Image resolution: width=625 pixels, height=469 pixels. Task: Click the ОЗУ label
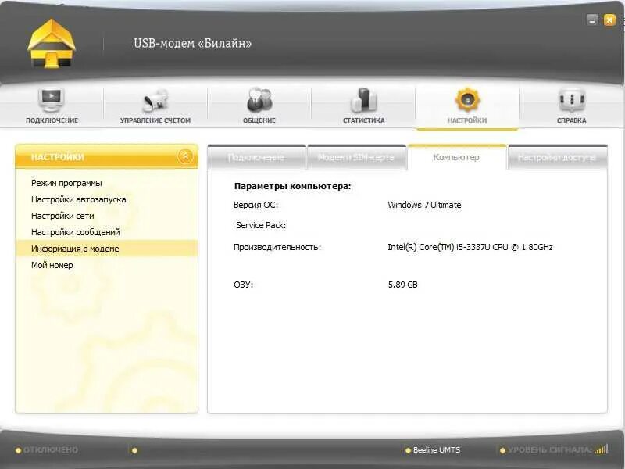tap(243, 285)
